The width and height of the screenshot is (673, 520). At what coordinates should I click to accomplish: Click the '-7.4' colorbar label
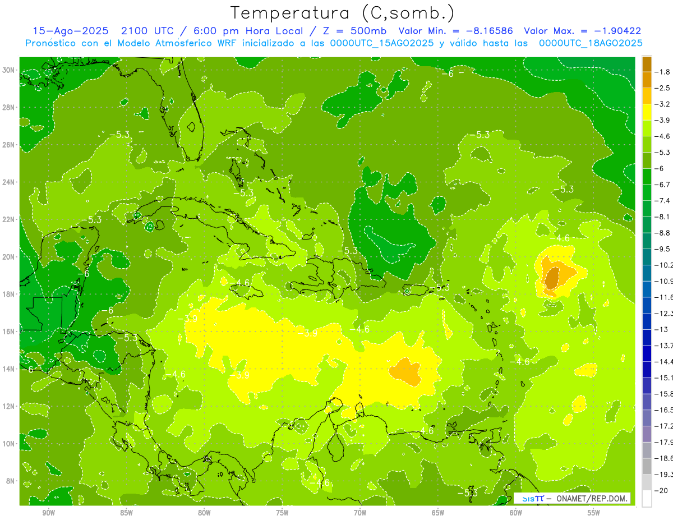coord(662,201)
